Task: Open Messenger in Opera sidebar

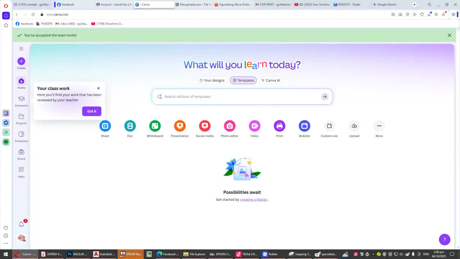Action: [x=6, y=123]
